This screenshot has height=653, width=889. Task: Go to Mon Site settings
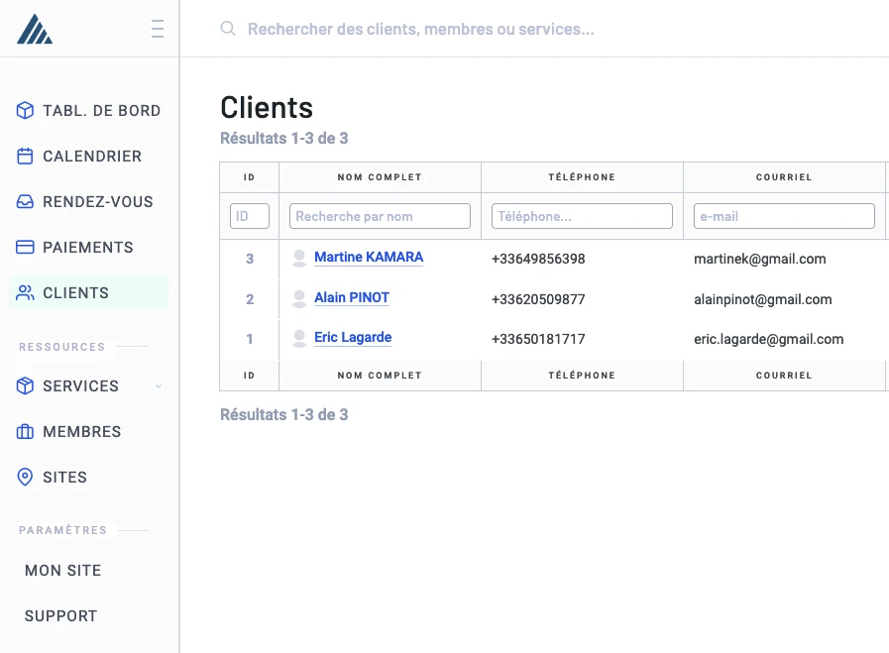coord(63,571)
